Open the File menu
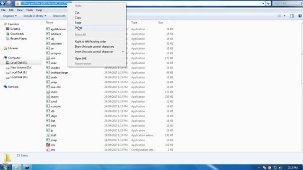Viewport: 303px width, 170px height. 3,10
